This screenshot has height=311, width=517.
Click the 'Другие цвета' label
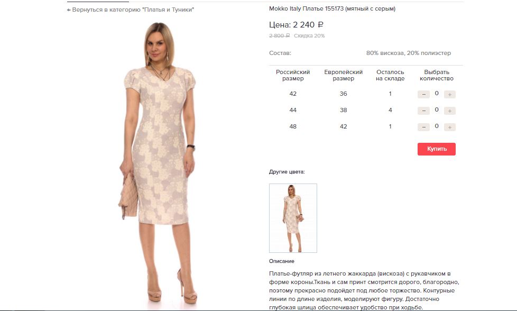[x=287, y=172]
